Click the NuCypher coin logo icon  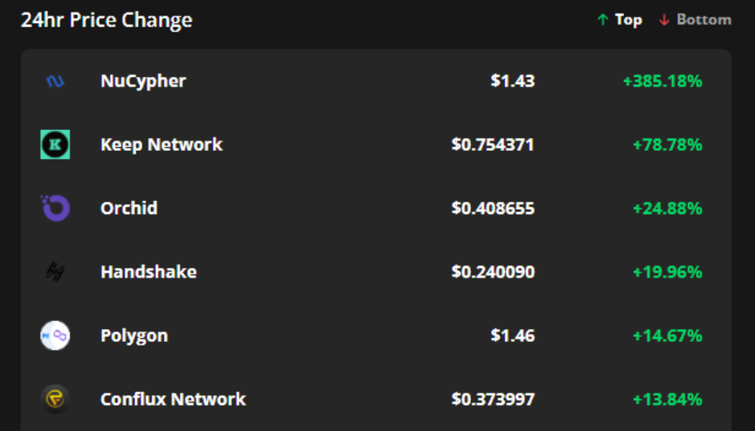55,81
